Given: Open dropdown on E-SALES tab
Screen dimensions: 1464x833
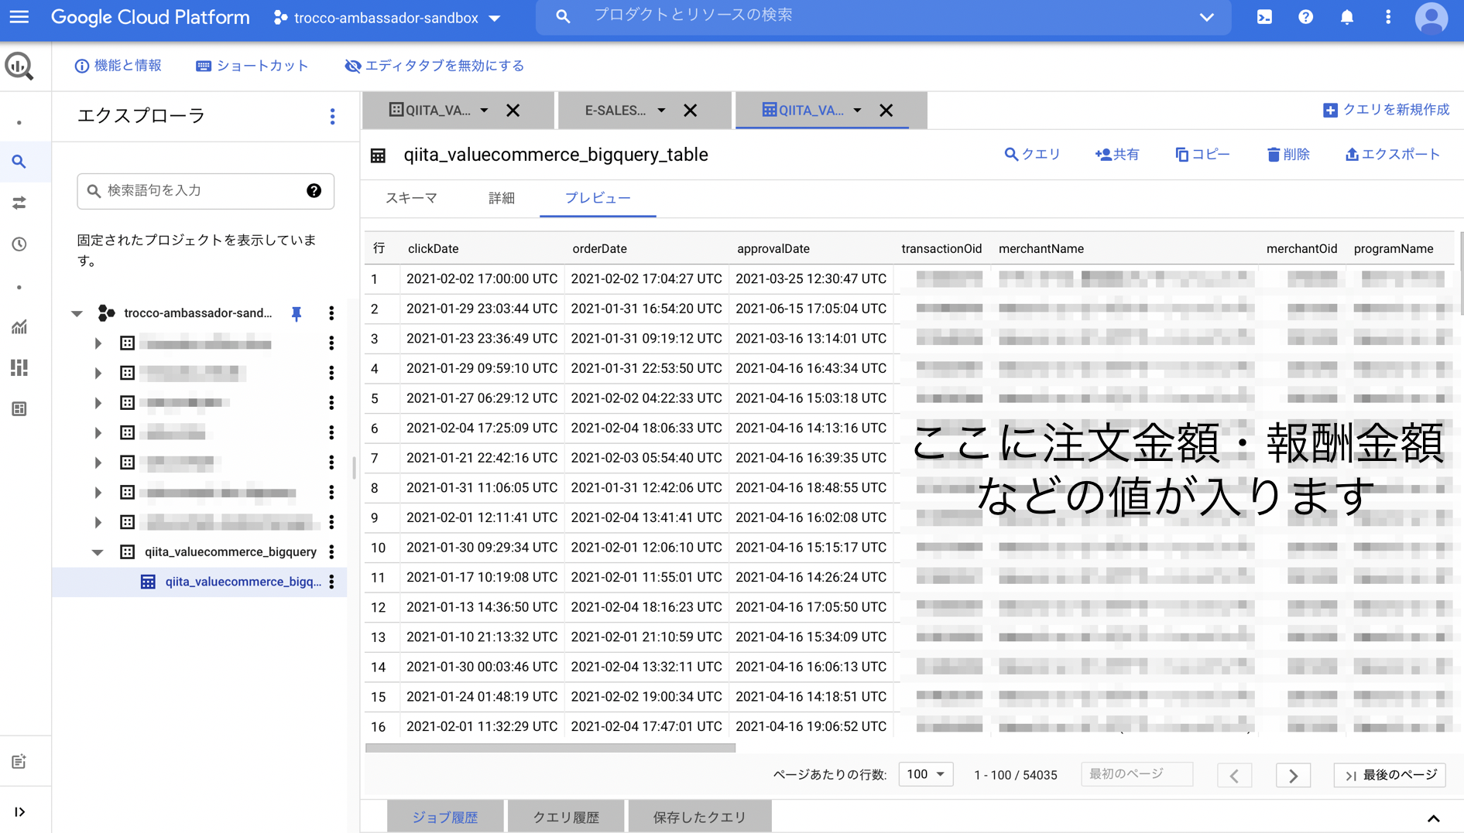Looking at the screenshot, I should point(661,110).
